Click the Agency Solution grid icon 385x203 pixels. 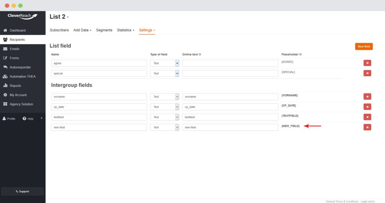tap(5, 104)
